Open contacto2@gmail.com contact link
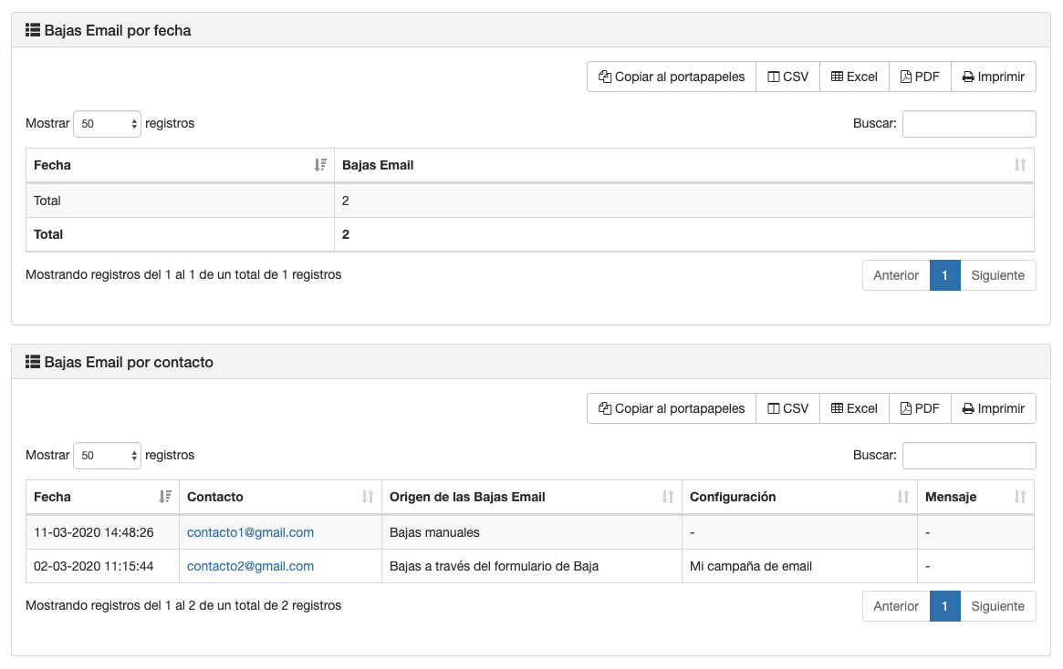Image resolution: width=1063 pixels, height=669 pixels. 250,566
